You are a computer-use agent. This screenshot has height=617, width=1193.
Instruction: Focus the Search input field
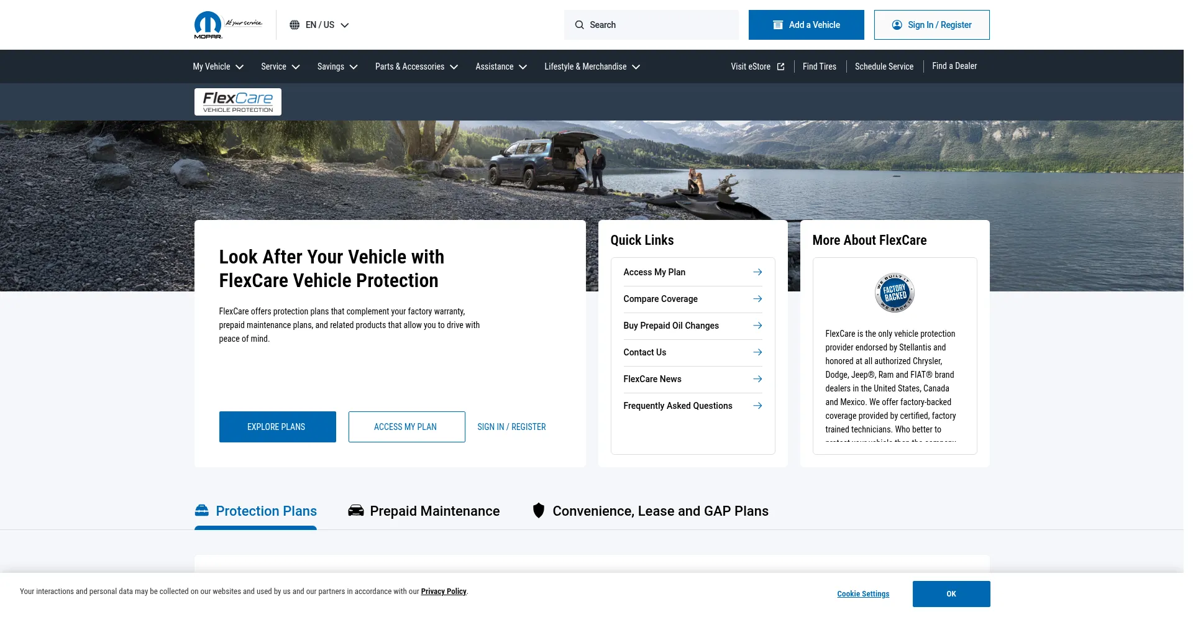click(x=652, y=25)
